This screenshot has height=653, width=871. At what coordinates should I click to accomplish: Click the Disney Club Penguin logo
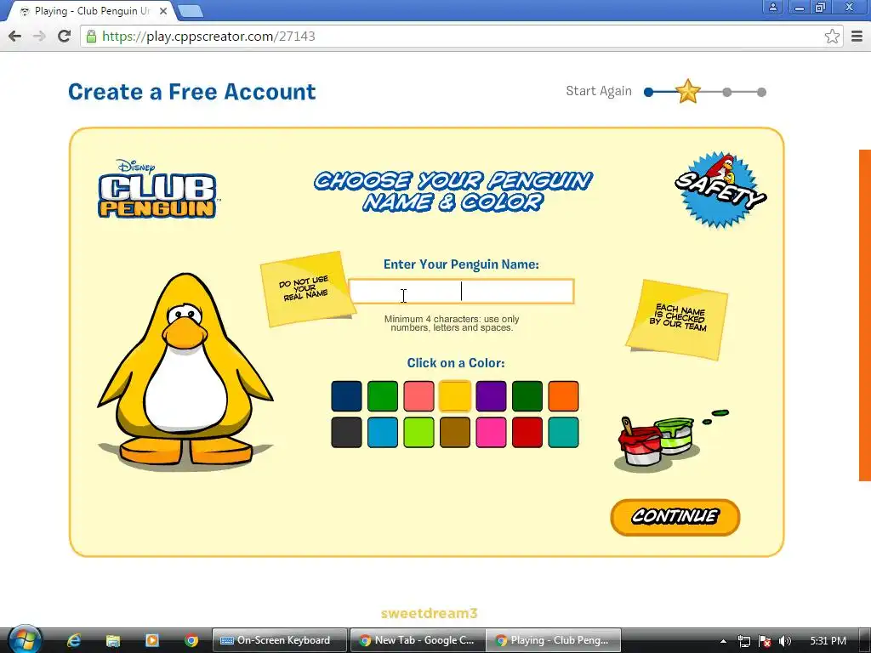pyautogui.click(x=157, y=189)
